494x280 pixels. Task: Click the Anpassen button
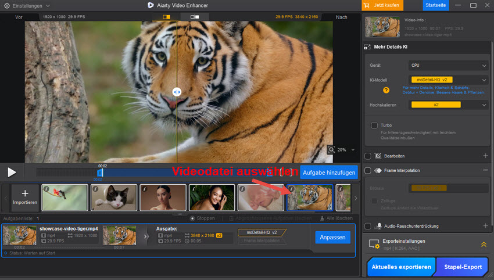[x=332, y=238]
